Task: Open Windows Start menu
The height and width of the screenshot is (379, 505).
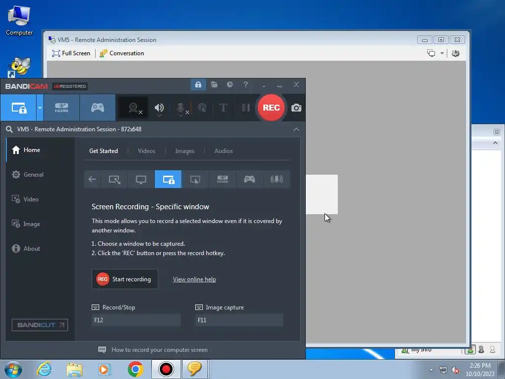Action: click(x=13, y=369)
